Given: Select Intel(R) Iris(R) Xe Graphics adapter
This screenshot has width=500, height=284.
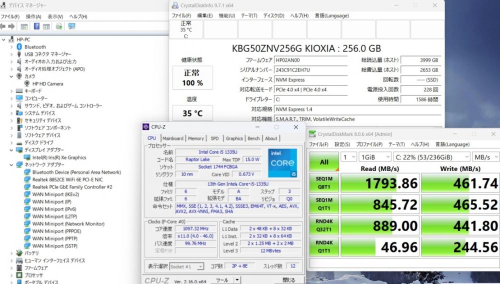Looking at the screenshot, I should click(x=59, y=157).
